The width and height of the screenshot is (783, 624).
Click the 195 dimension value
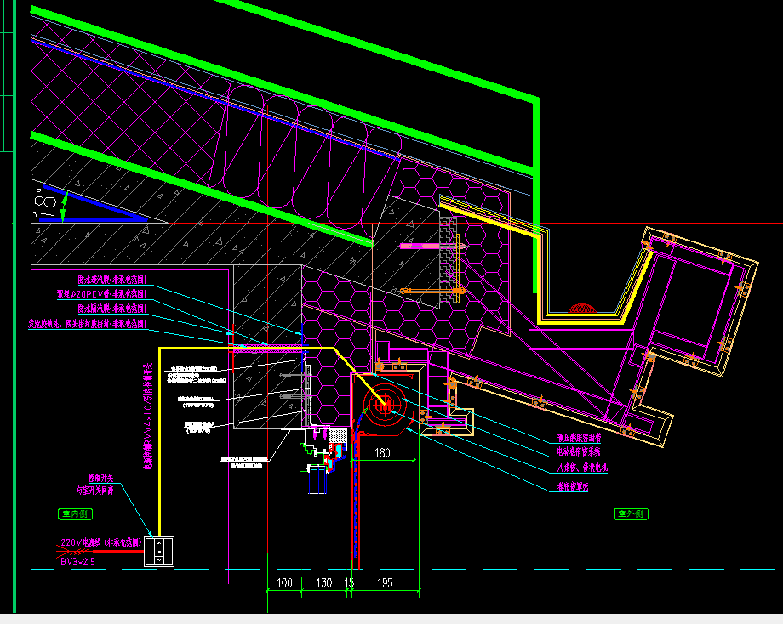(384, 583)
